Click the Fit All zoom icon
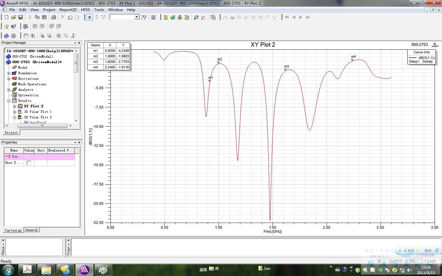 (59, 36)
